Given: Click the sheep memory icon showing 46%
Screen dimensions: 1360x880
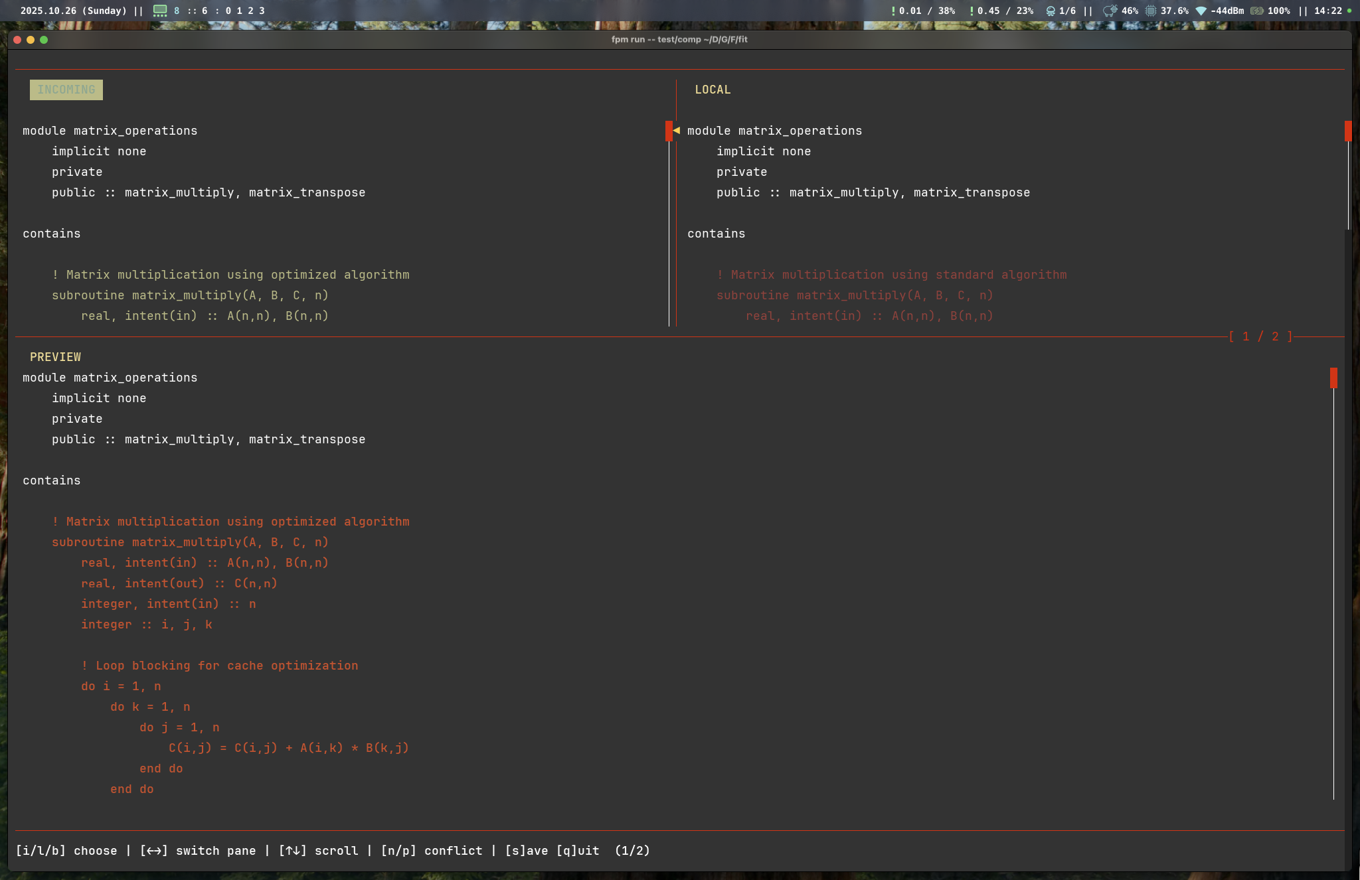Looking at the screenshot, I should [1110, 11].
